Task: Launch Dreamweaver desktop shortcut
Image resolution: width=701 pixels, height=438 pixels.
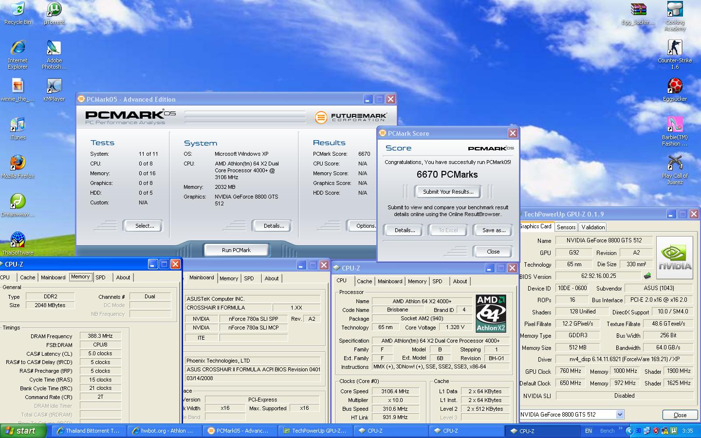Action: [18, 205]
